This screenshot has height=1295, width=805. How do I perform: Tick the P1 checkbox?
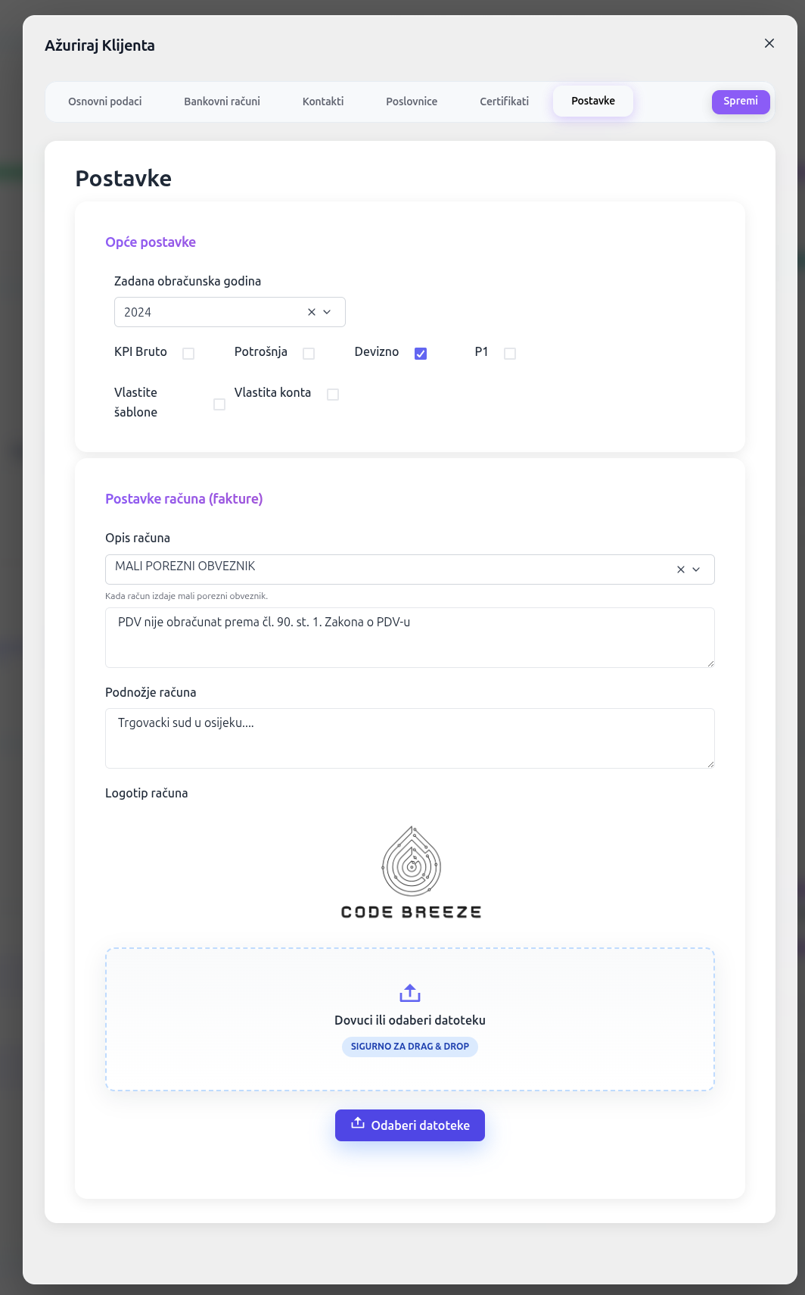pos(510,354)
